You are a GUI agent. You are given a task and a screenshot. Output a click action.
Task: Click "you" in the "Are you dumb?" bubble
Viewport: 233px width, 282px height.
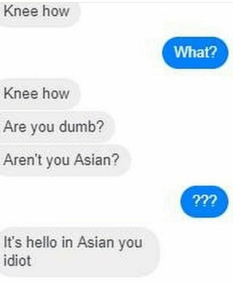point(43,128)
